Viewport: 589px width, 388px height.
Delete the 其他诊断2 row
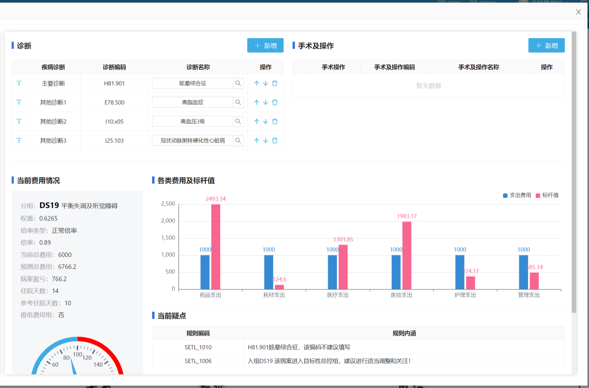(275, 121)
